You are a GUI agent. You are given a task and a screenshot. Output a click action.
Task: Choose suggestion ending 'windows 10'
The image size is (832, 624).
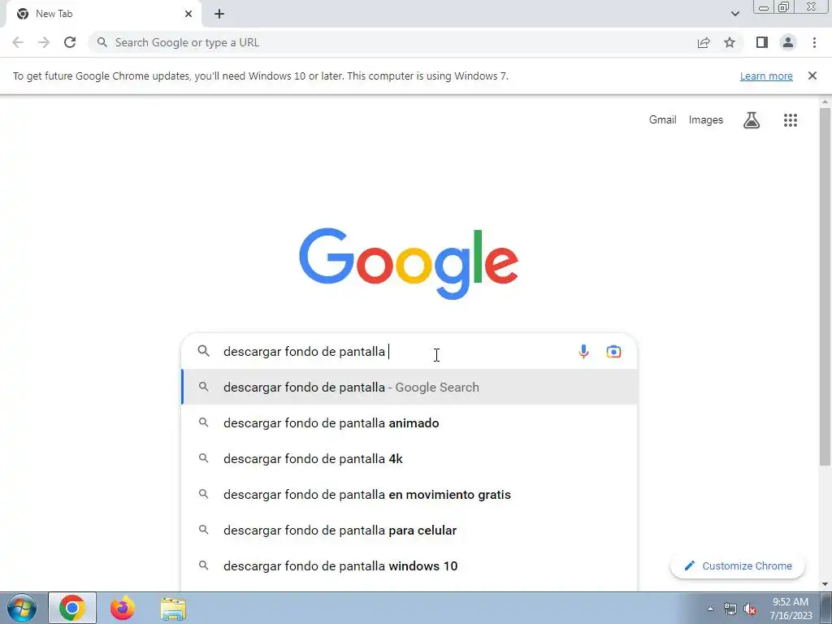[x=409, y=565]
